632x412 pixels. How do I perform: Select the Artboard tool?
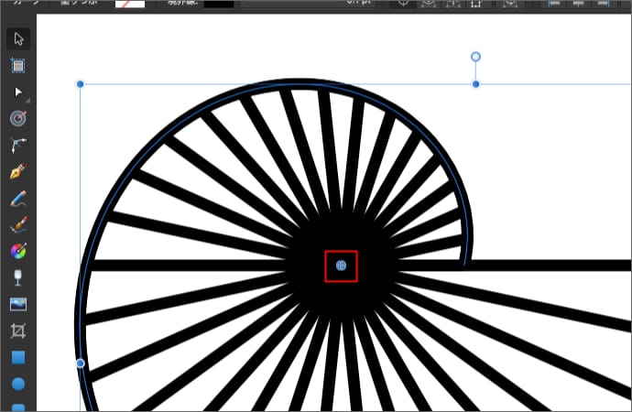click(x=18, y=65)
